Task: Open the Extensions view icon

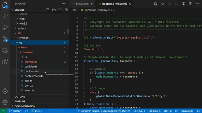Action: [x=5, y=62]
